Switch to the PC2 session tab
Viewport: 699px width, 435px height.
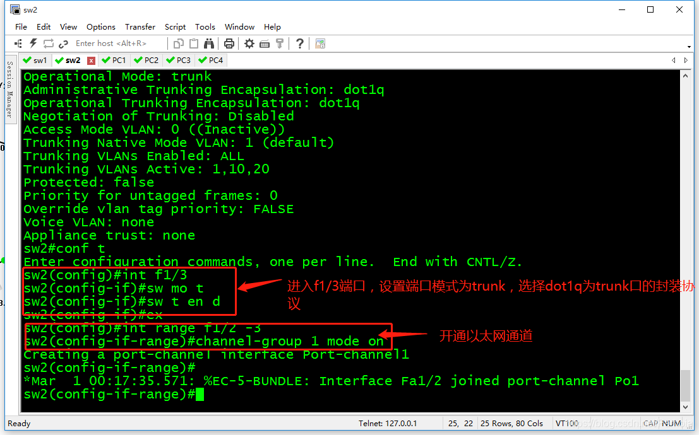click(146, 60)
